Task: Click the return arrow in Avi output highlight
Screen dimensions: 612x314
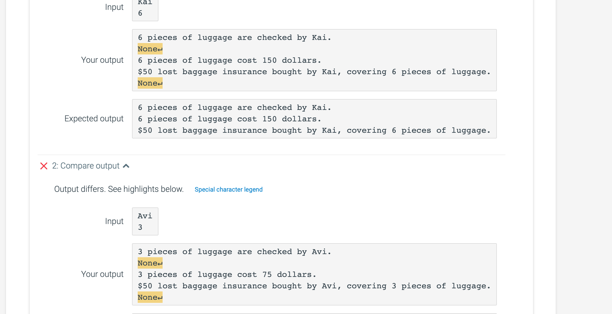Action: pos(160,263)
